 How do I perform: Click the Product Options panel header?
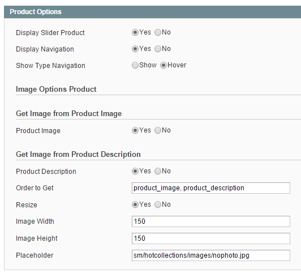pos(152,12)
